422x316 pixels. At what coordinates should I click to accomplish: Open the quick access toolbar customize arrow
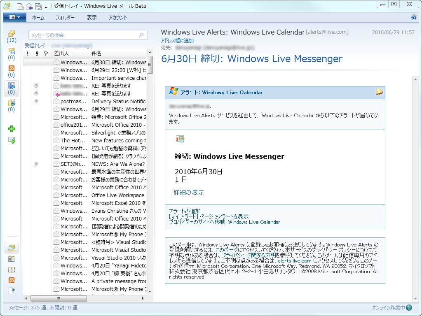(46, 7)
